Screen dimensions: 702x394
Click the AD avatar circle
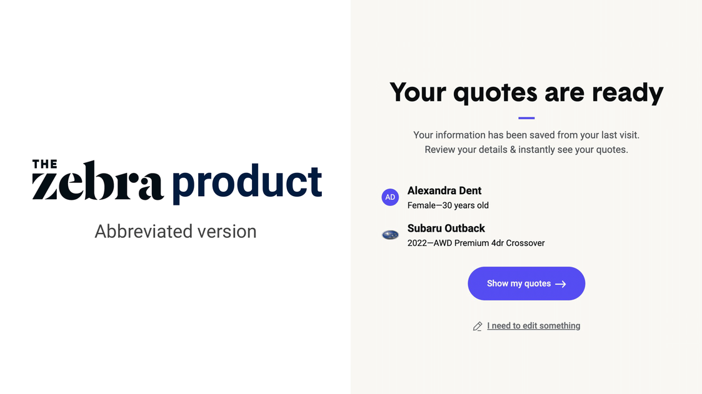click(x=390, y=197)
